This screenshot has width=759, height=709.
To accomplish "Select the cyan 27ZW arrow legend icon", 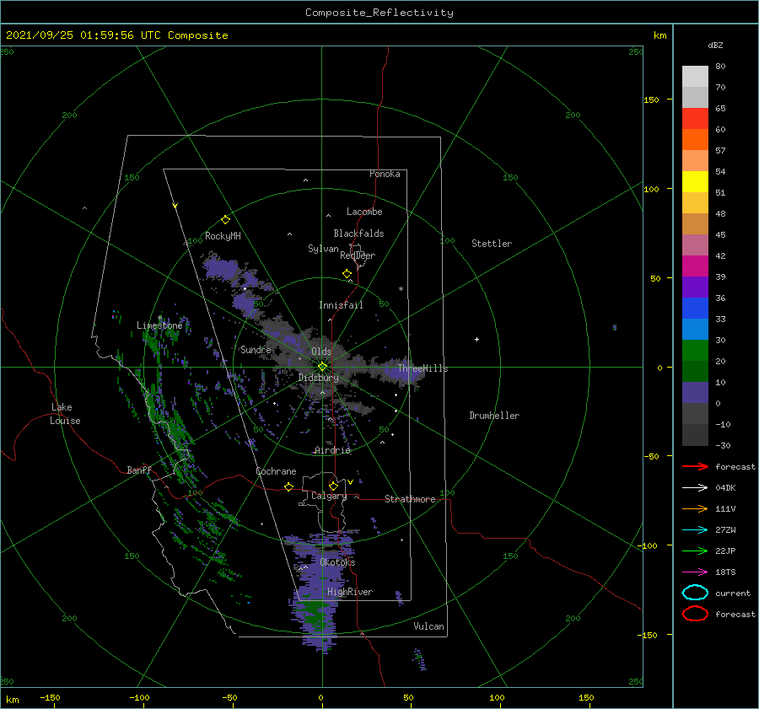I will (x=695, y=530).
